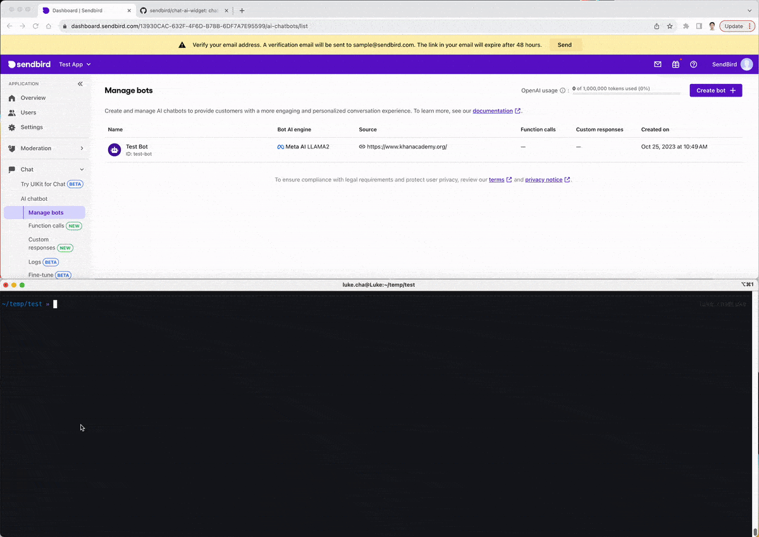The height and width of the screenshot is (537, 759).
Task: Click the Test Bot robot avatar icon
Action: (x=114, y=150)
